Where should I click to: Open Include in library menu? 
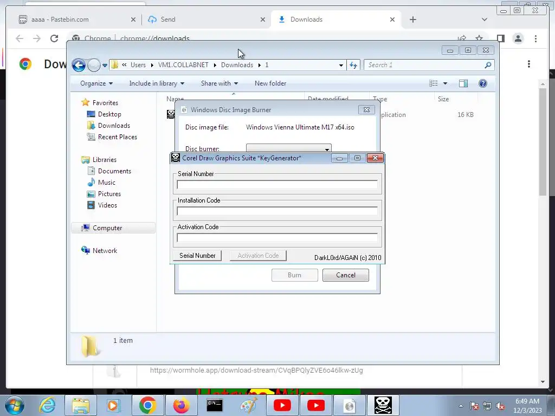157,83
